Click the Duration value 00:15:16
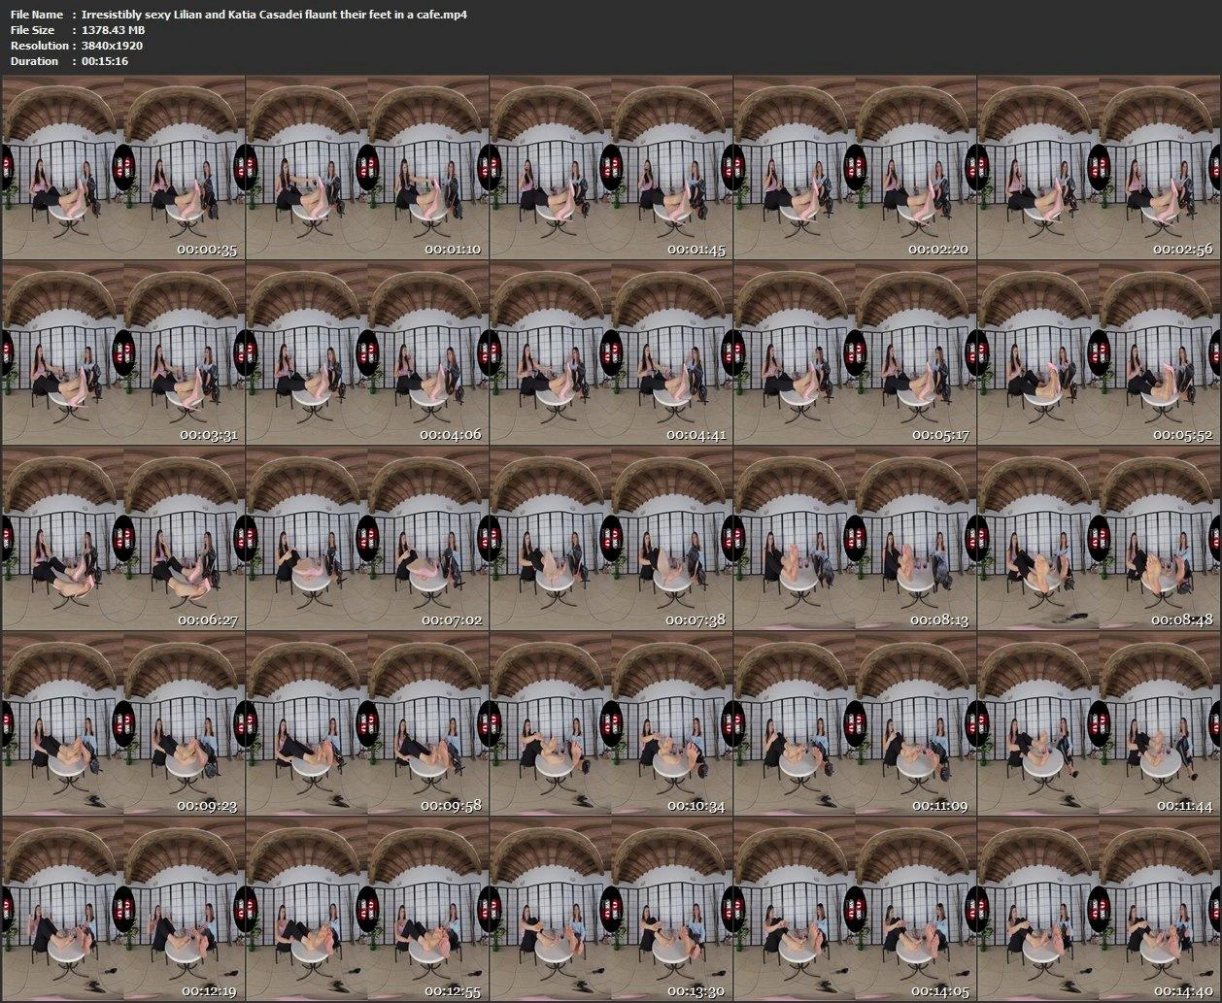 click(x=105, y=61)
